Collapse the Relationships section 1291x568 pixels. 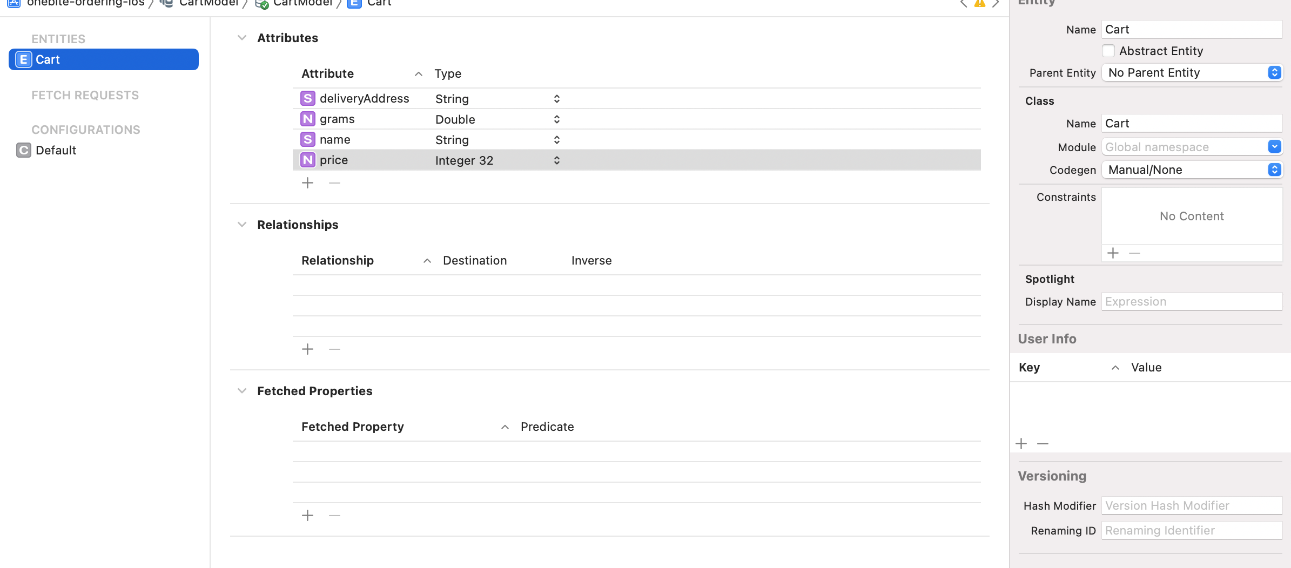point(242,225)
